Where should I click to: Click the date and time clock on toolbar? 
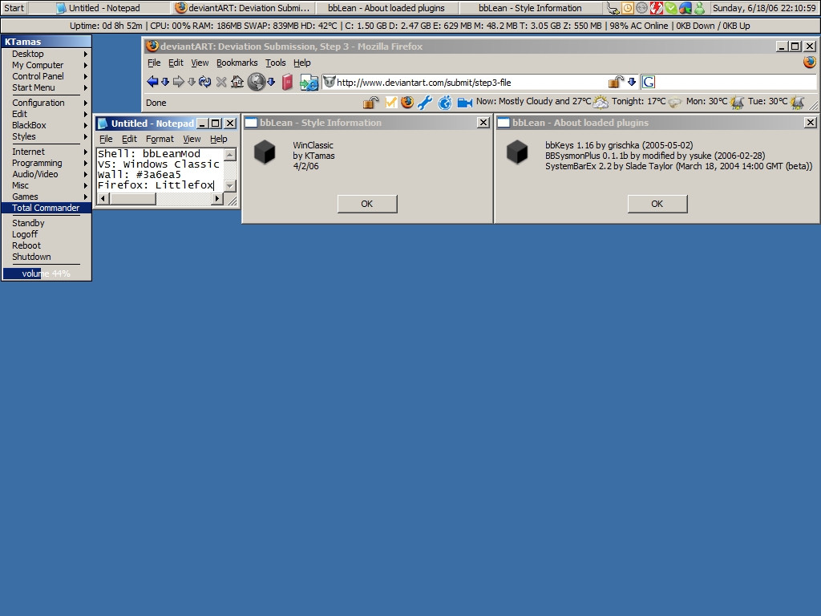point(764,8)
